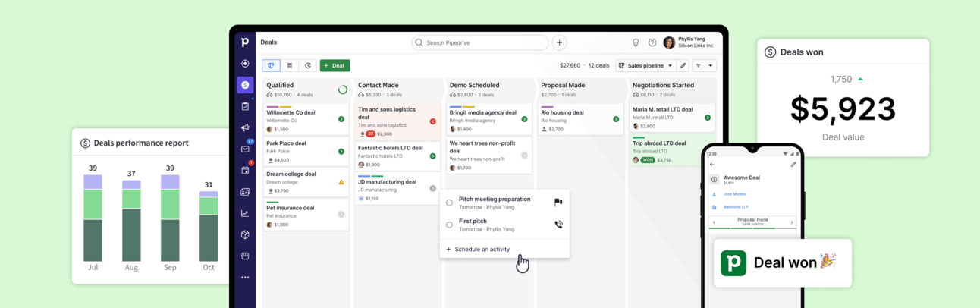This screenshot has width=980, height=308.
Task: Click the Qualified column header
Action: [x=280, y=85]
